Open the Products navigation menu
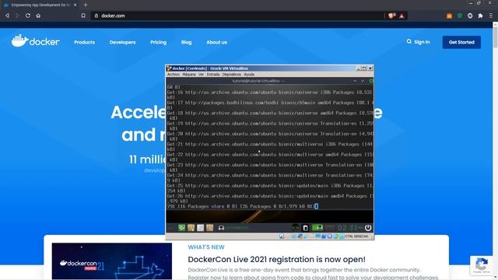Viewport: 498px width, 280px height. [x=85, y=42]
